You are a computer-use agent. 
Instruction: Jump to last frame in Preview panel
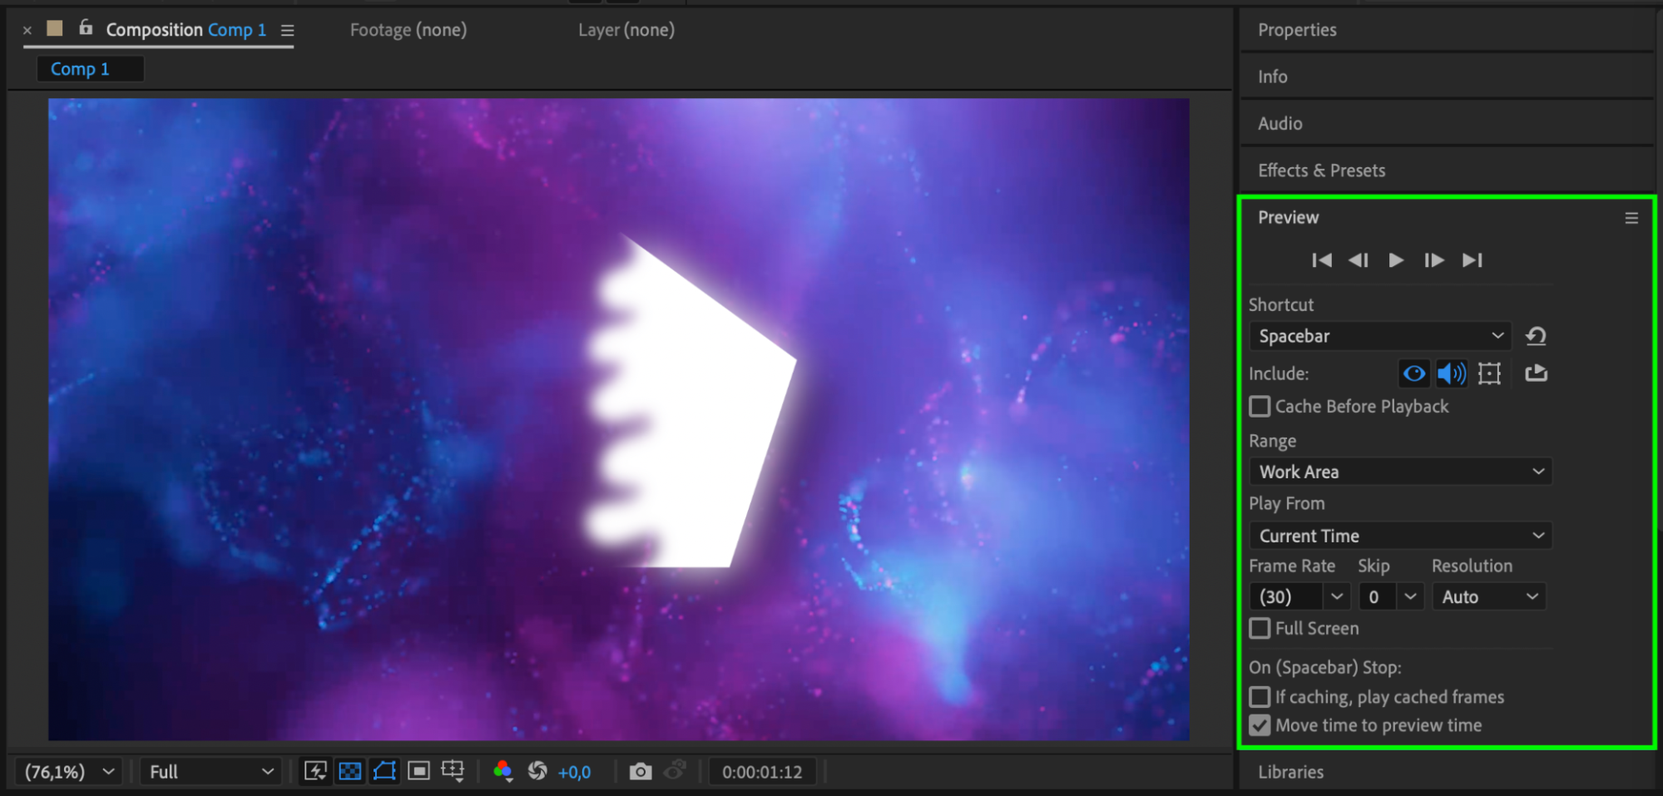click(1472, 260)
